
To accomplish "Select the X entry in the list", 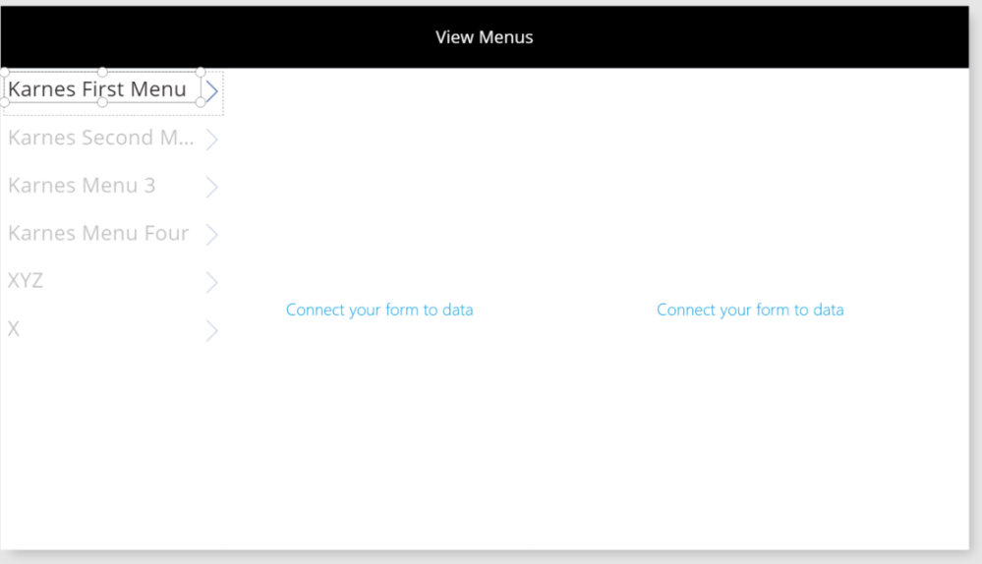I will click(14, 329).
